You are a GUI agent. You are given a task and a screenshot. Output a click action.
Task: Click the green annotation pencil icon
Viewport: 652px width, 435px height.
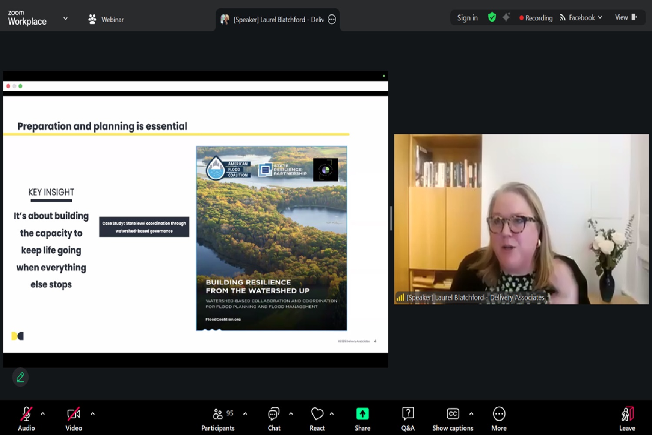(x=20, y=377)
